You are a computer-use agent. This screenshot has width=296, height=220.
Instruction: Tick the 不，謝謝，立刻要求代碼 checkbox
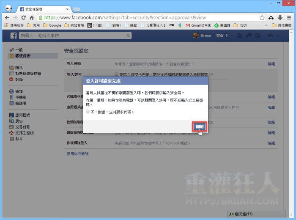click(88, 112)
